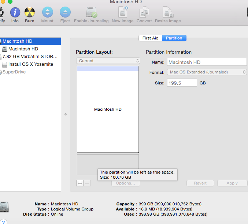Screen dimensions: 248x224
Task: Open the Partition Layout Current dropdown
Action: click(108, 61)
